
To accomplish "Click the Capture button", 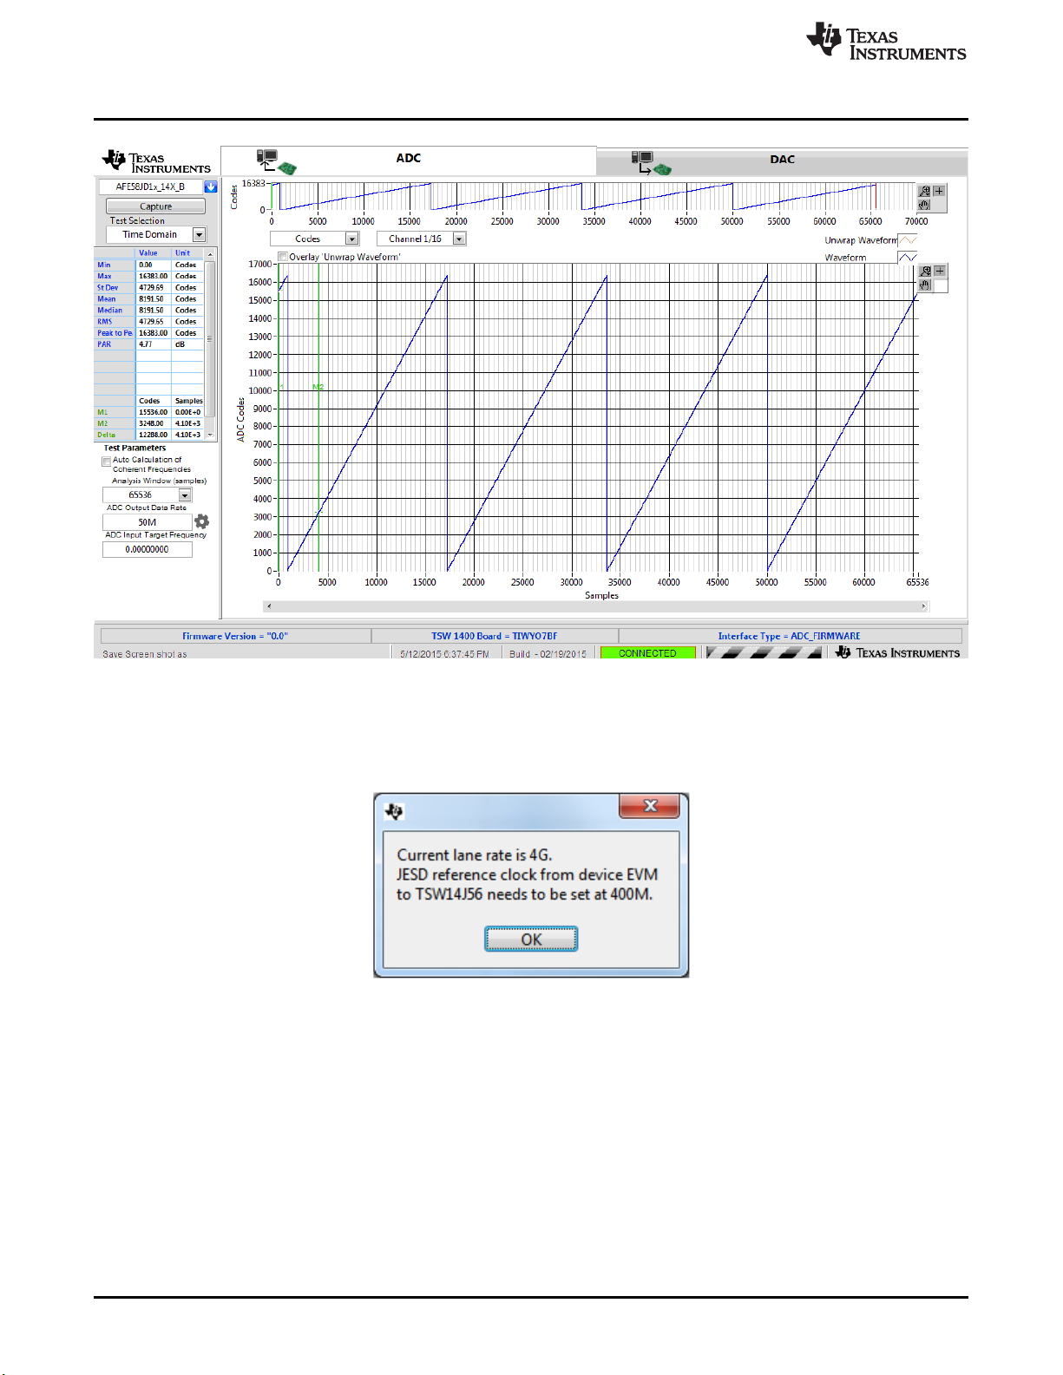I will [x=156, y=206].
